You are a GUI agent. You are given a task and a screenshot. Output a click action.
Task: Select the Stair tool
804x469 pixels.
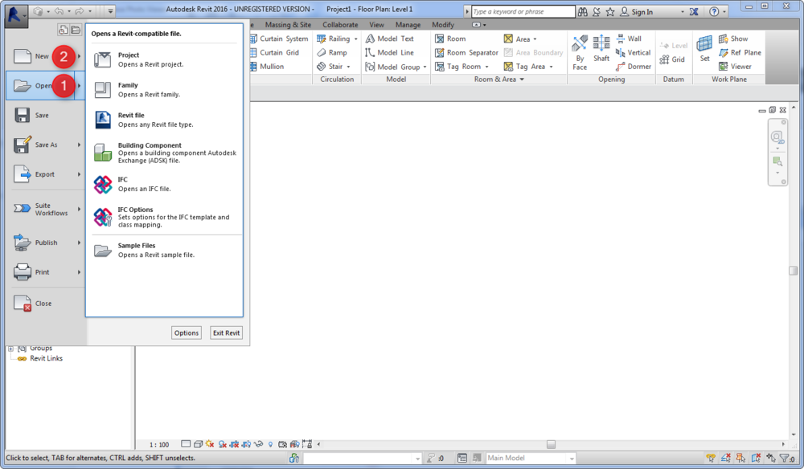click(x=330, y=66)
